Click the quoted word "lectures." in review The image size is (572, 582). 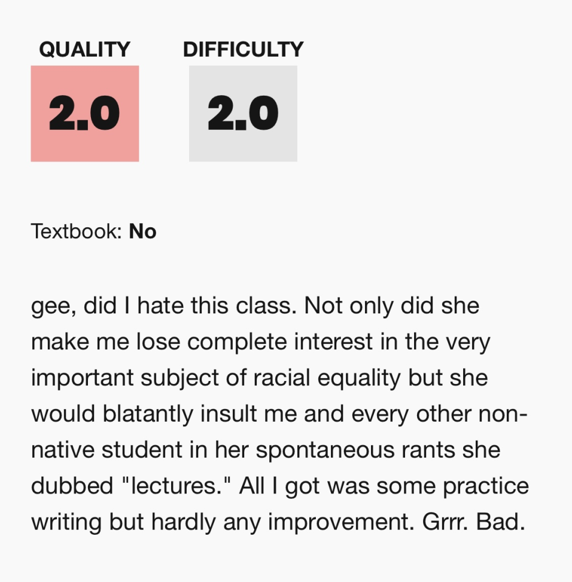[176, 486]
